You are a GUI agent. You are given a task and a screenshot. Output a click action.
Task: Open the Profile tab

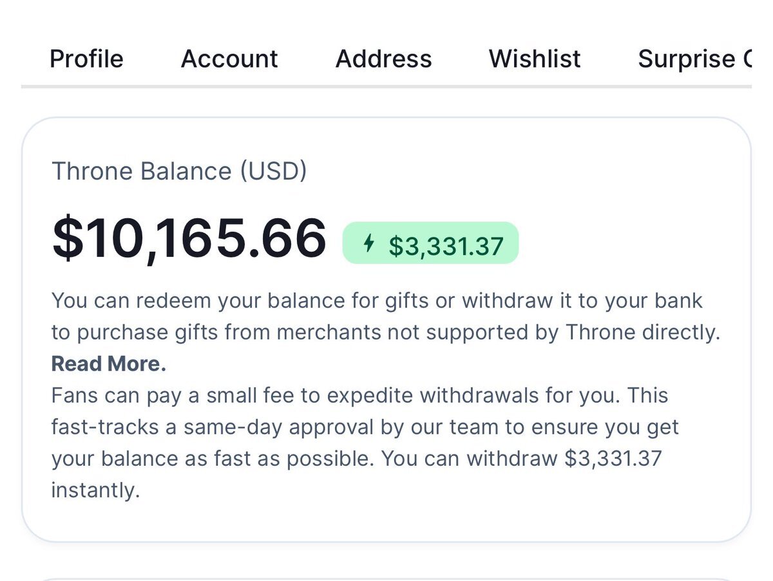click(86, 59)
